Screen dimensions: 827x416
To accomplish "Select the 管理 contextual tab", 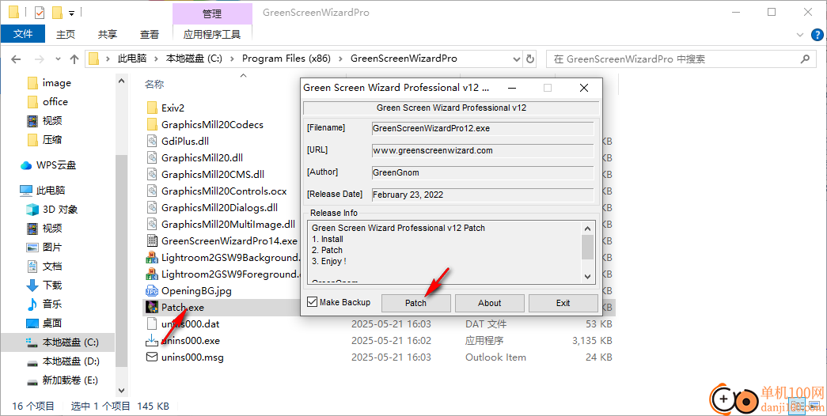I will 212,13.
